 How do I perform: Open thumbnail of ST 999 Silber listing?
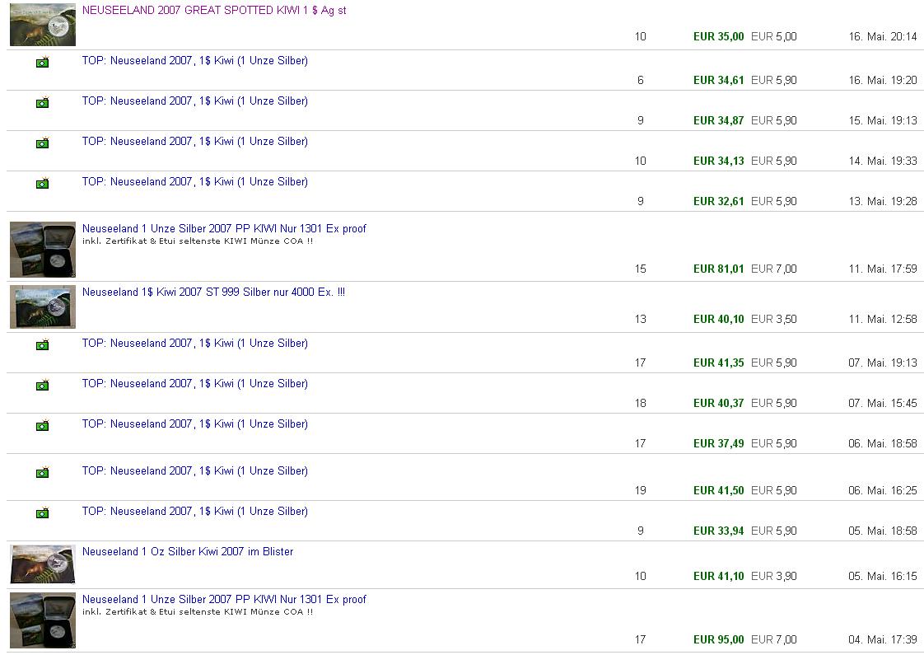click(x=43, y=306)
